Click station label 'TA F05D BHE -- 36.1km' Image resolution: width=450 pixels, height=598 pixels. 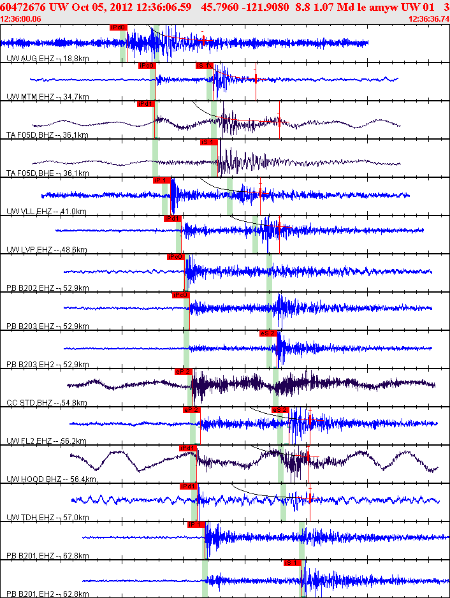[x=48, y=173]
